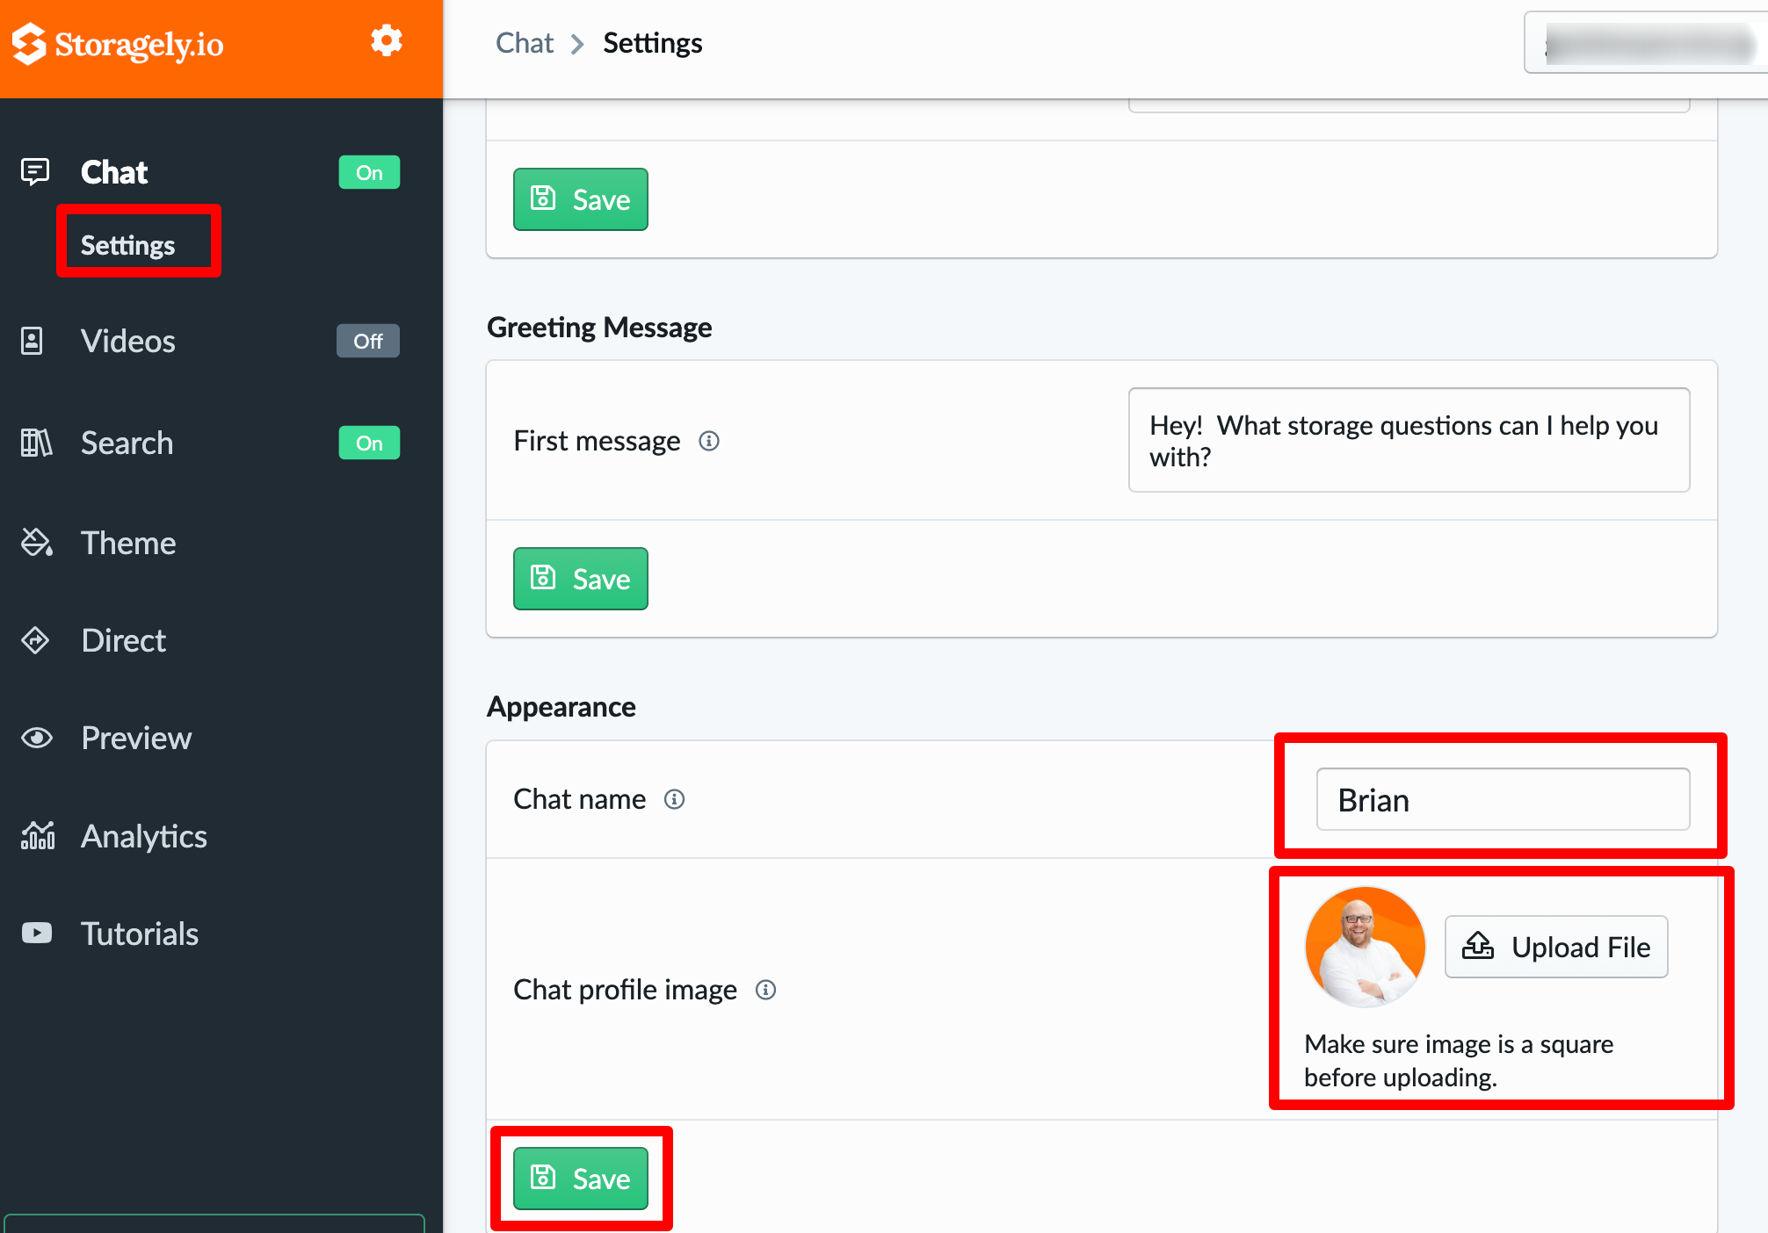1768x1233 pixels.
Task: Toggle the Chat On switch
Action: tap(369, 172)
